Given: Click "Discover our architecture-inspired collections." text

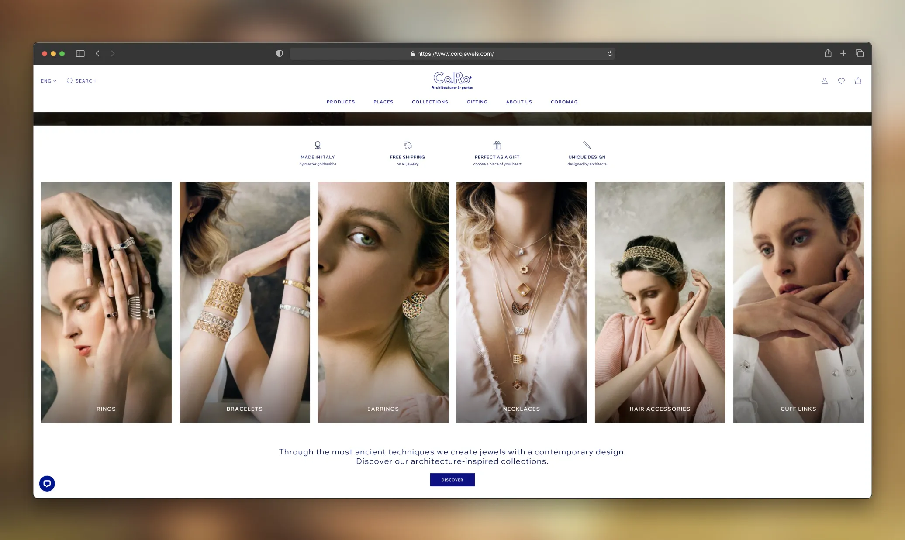Looking at the screenshot, I should [452, 461].
